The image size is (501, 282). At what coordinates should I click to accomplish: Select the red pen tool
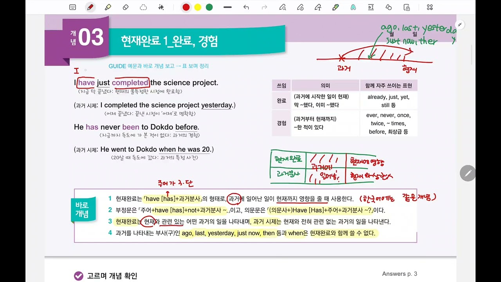[90, 7]
